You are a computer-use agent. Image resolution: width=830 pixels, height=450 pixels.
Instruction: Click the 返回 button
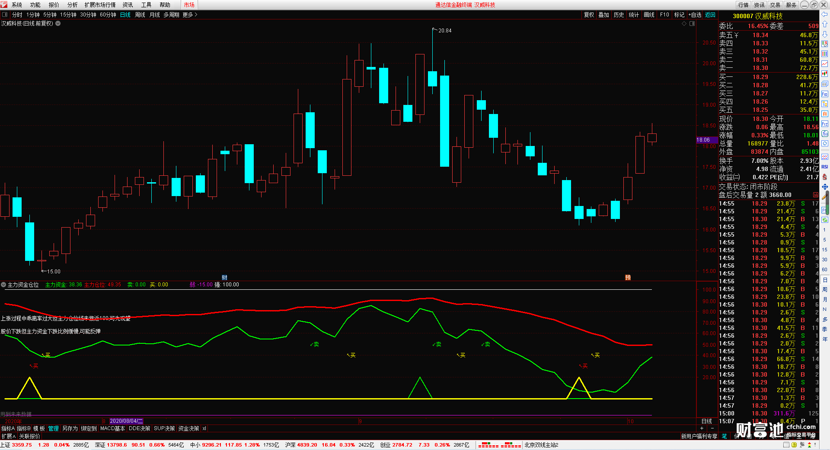point(710,15)
